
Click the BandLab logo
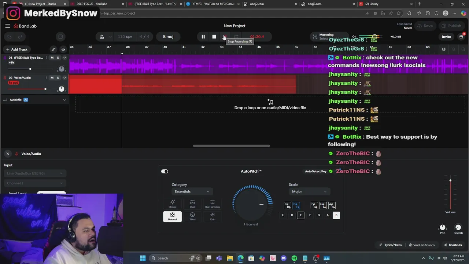pos(25,26)
